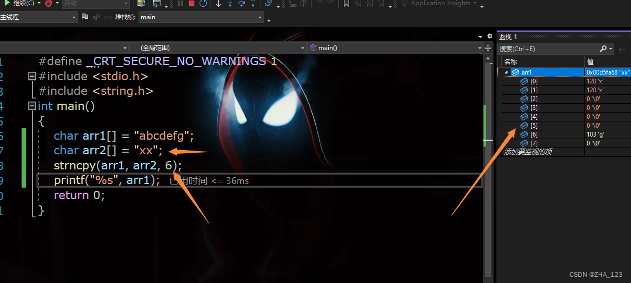Click the Step Over icon
The image size is (631, 283).
coord(241,3)
